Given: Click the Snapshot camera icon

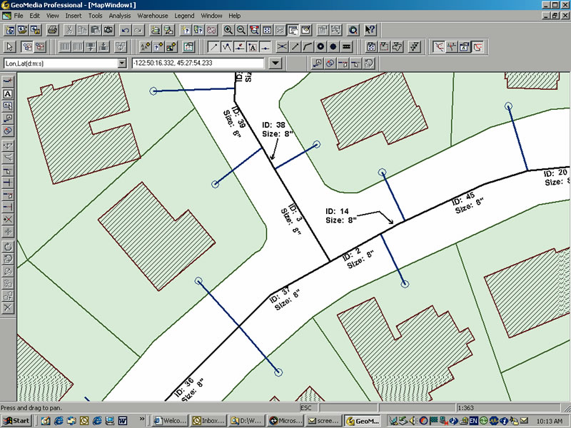Looking at the screenshot, I should click(x=108, y=30).
